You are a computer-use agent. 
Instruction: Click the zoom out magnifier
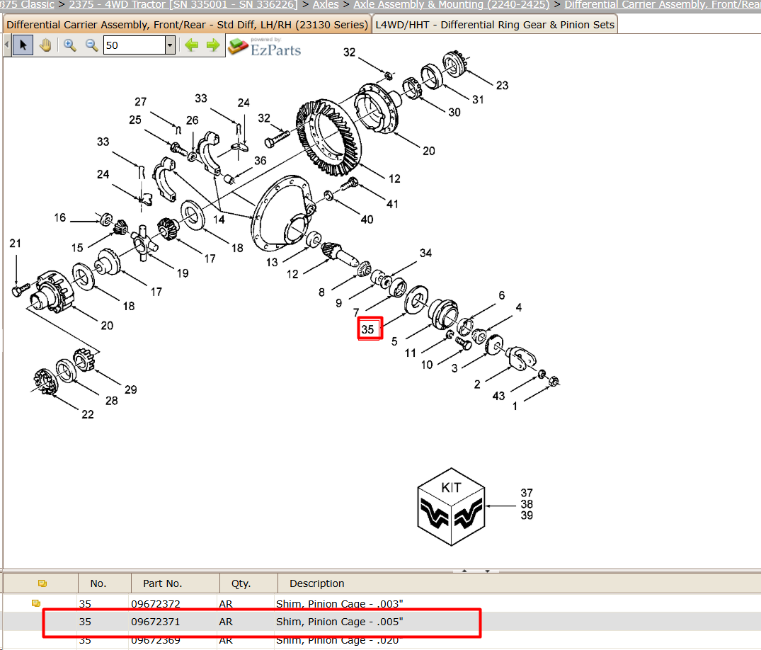pos(91,45)
